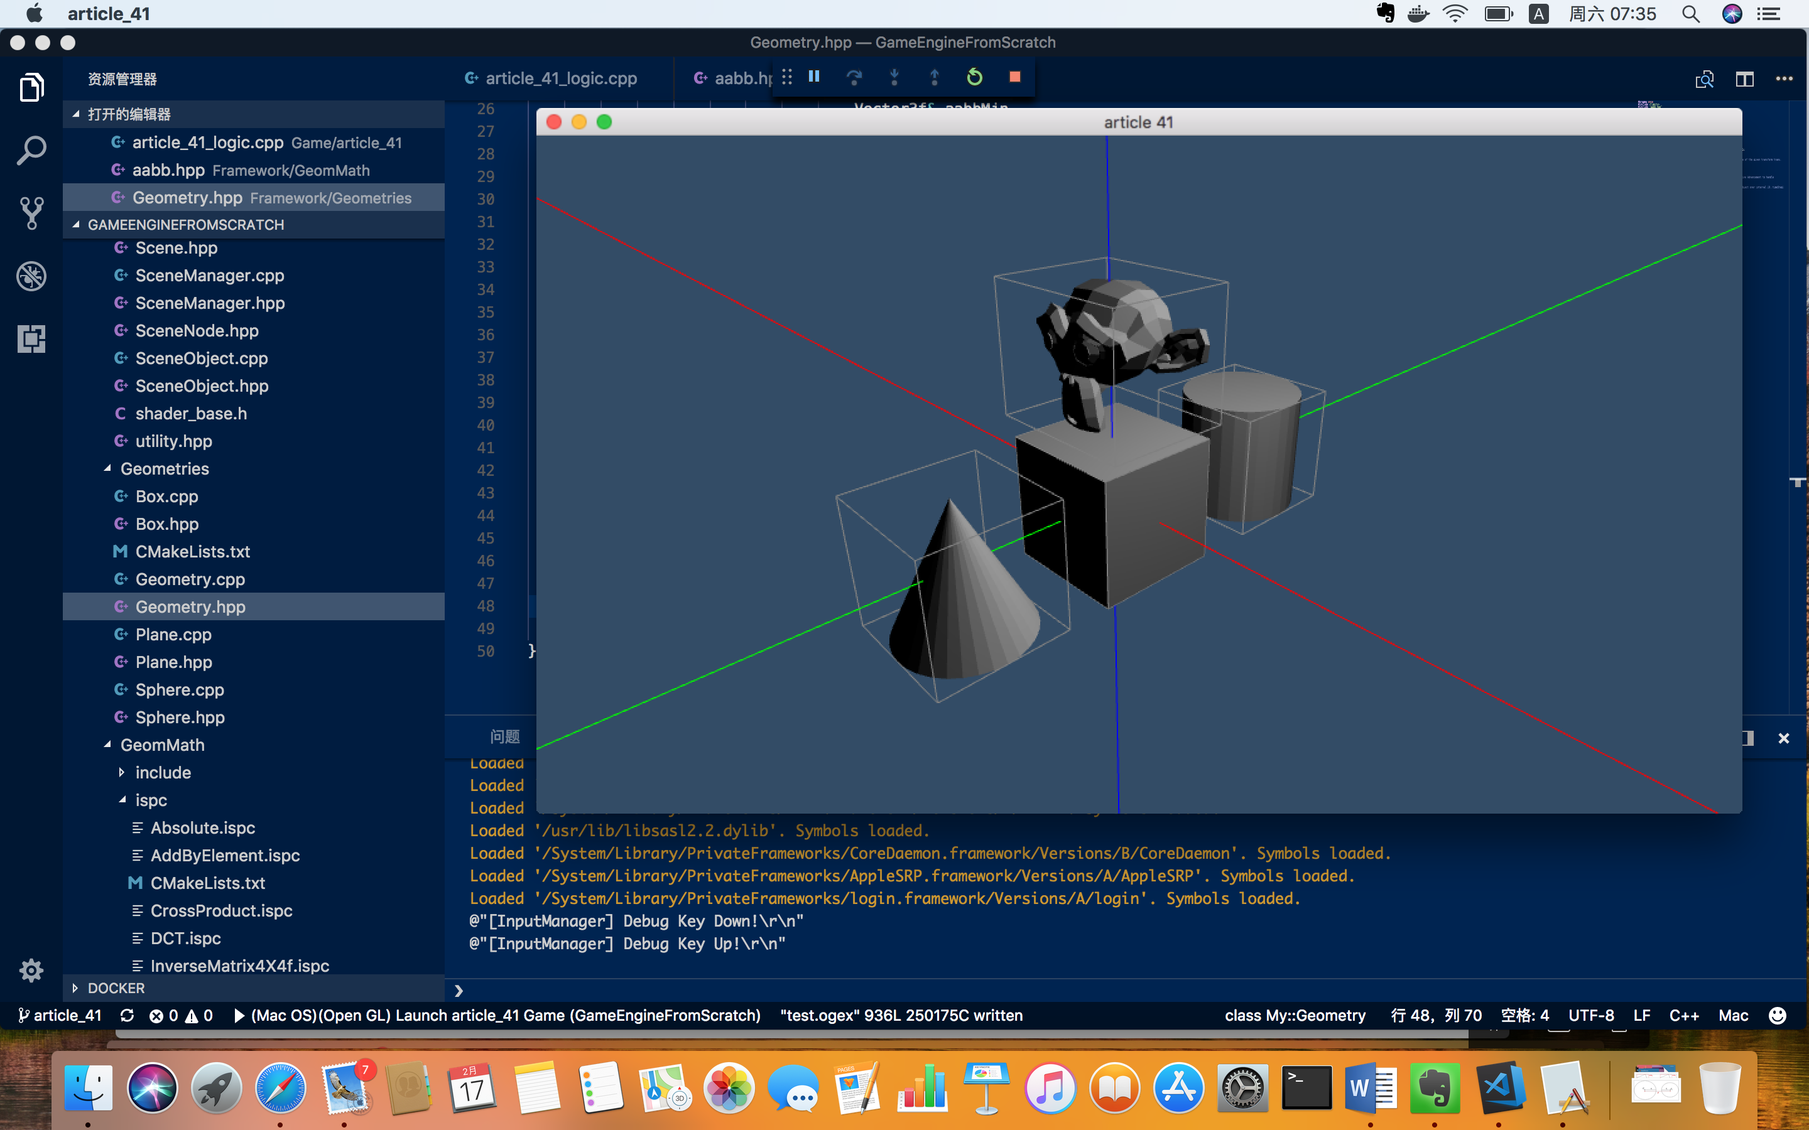Screen dimensions: 1809x1130
Task: Click the feedback smiley in status bar
Action: pos(1778,1015)
